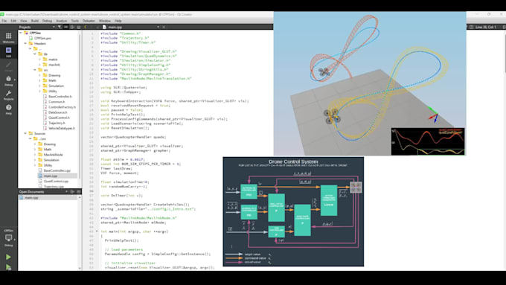Expand the mavlink folder

39,65
